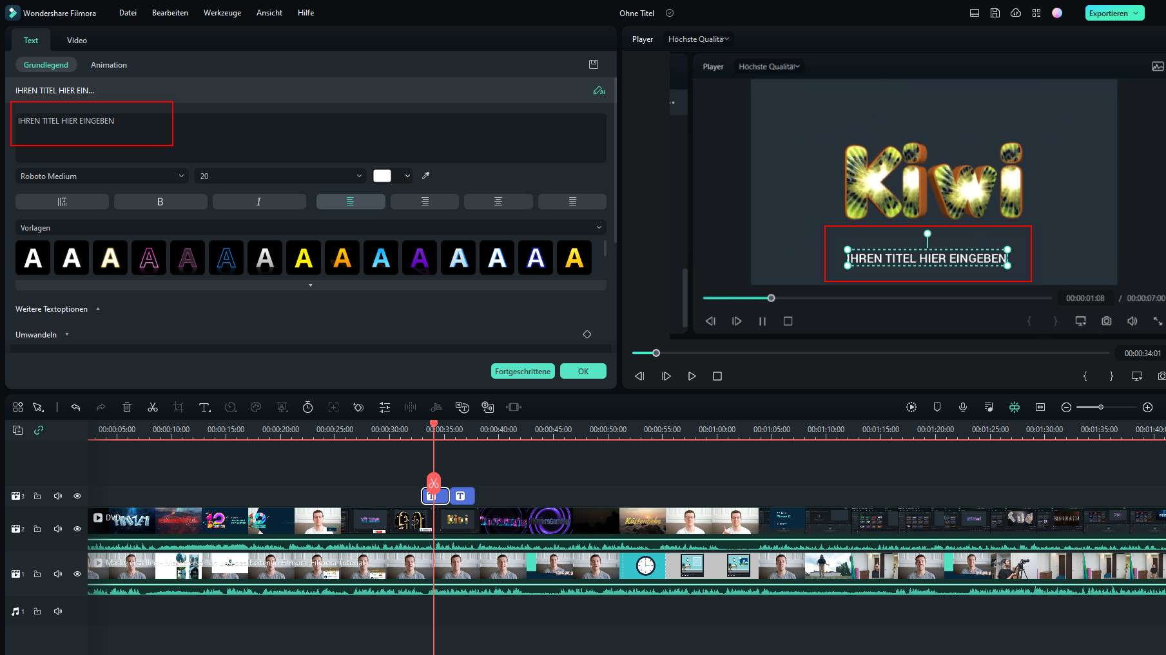Click the keyframe diamond next to Umwandeln
The image size is (1166, 655).
(587, 334)
